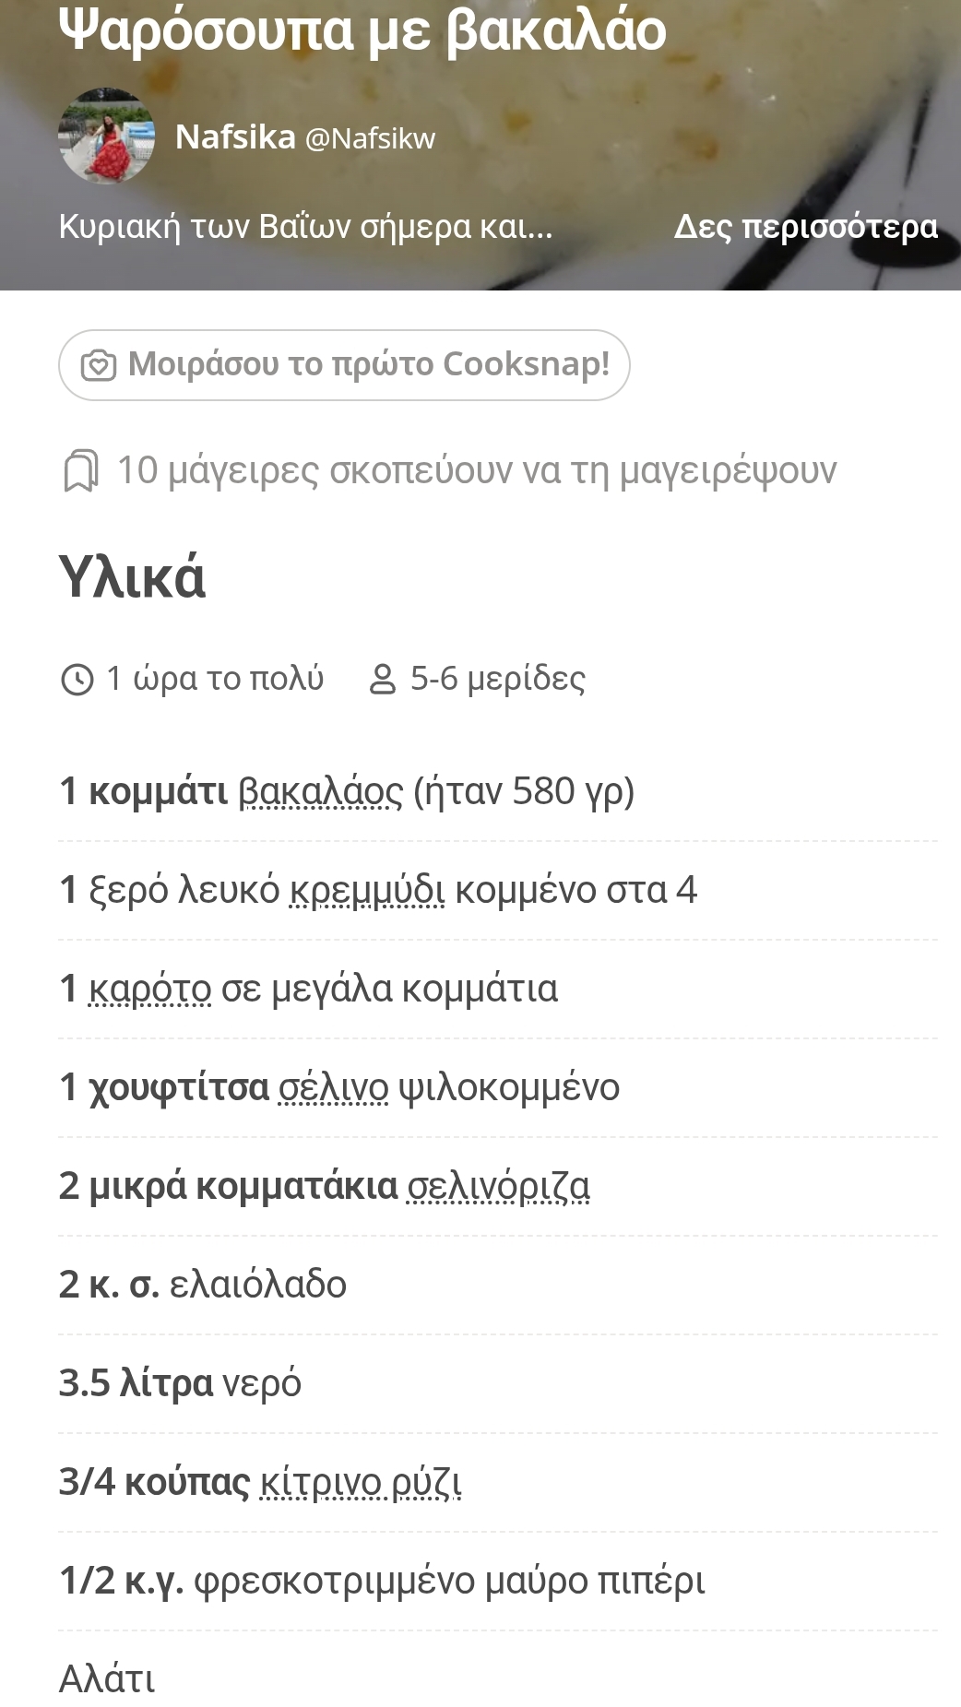Select the Υλικά section heading
The image size is (961, 1707).
coord(132,578)
